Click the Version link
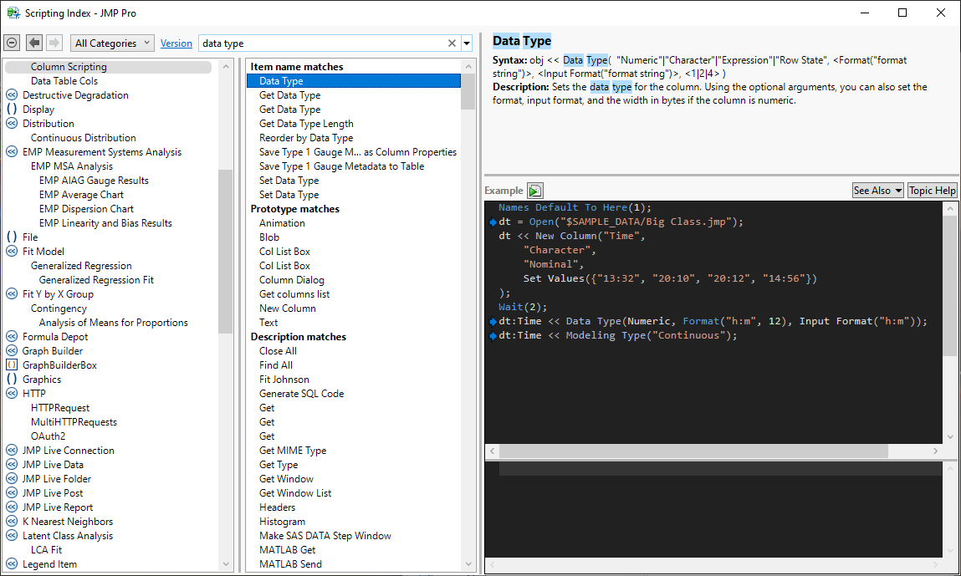 coord(176,43)
